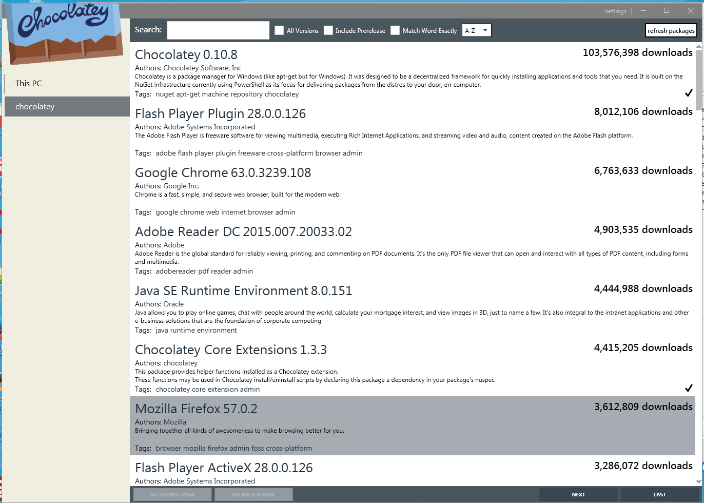
Task: Click 3,612,809 downloads count
Action: tap(643, 407)
